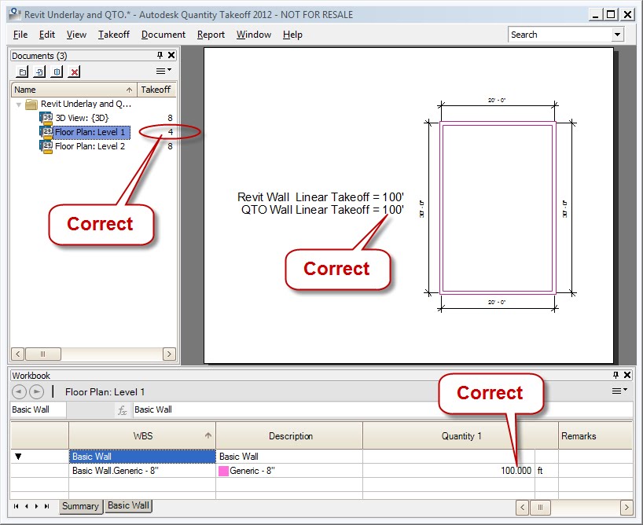Image resolution: width=643 pixels, height=525 pixels.
Task: Switch to the Summary tab
Action: (80, 506)
